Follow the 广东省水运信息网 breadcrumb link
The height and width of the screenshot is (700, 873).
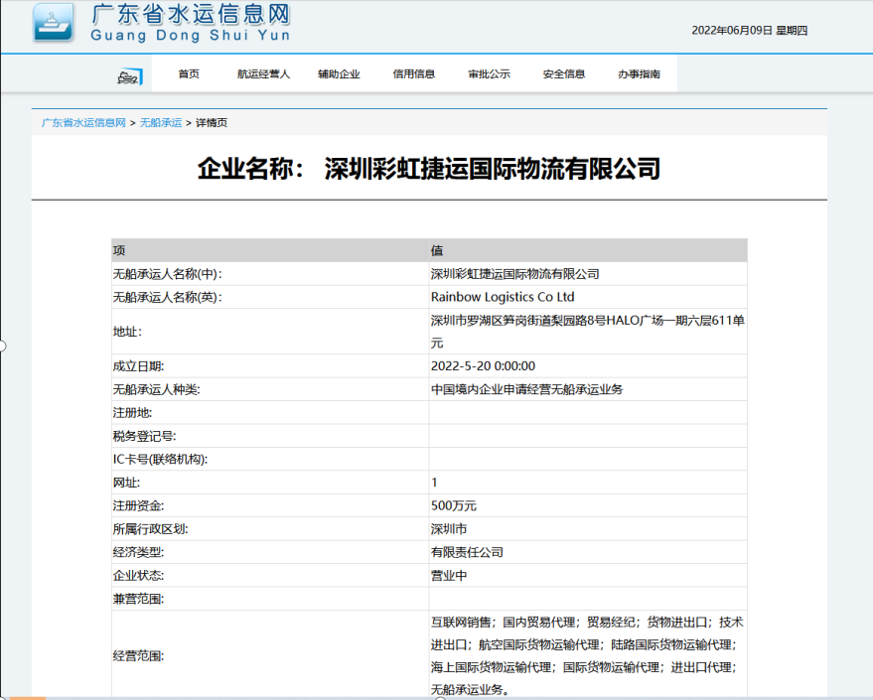pyautogui.click(x=83, y=122)
